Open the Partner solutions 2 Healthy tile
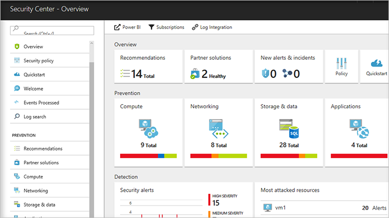 coord(219,66)
